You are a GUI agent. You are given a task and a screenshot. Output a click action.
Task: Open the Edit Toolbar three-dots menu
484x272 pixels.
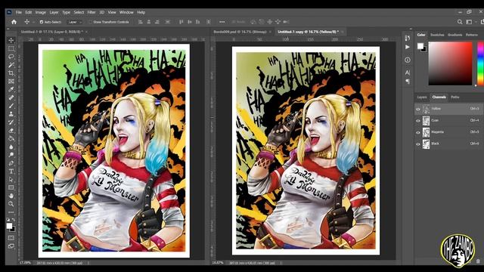click(x=11, y=212)
